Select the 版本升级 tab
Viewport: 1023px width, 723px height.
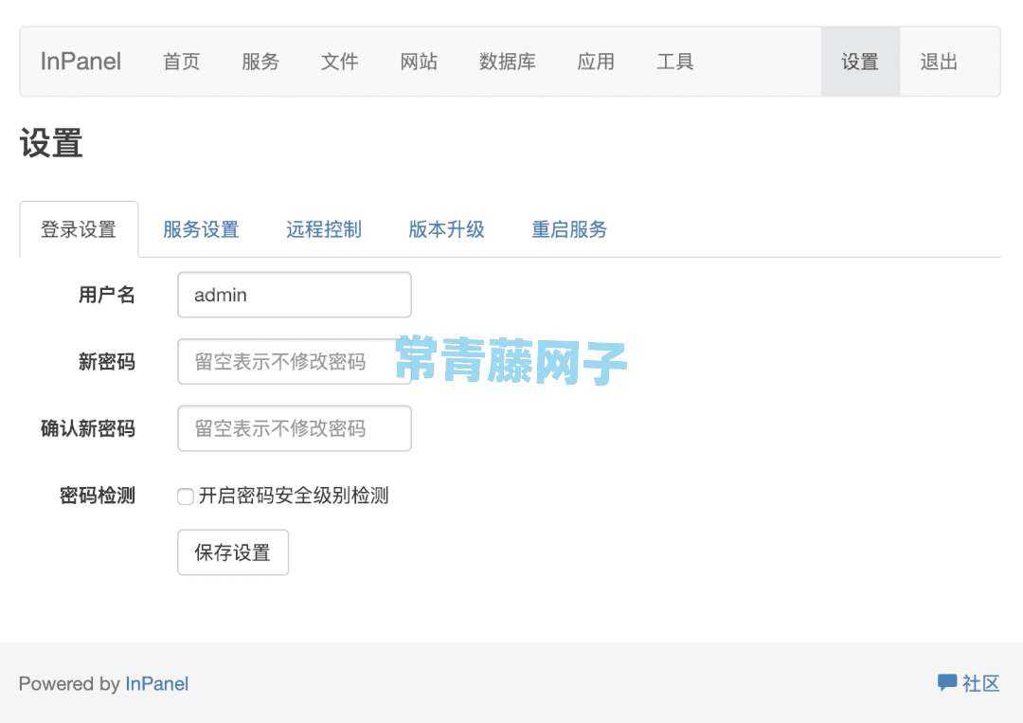(x=446, y=228)
